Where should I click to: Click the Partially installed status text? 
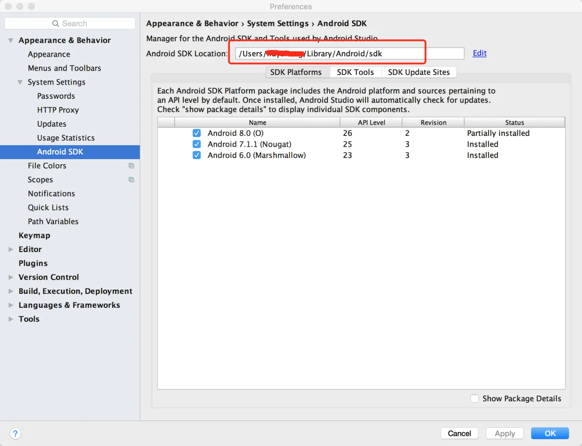pos(498,133)
